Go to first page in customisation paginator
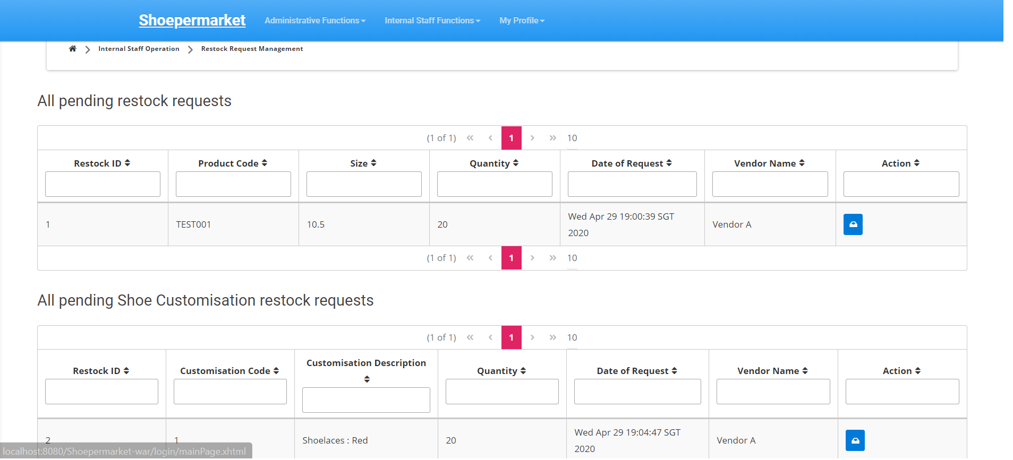The image size is (1013, 460). (470, 337)
